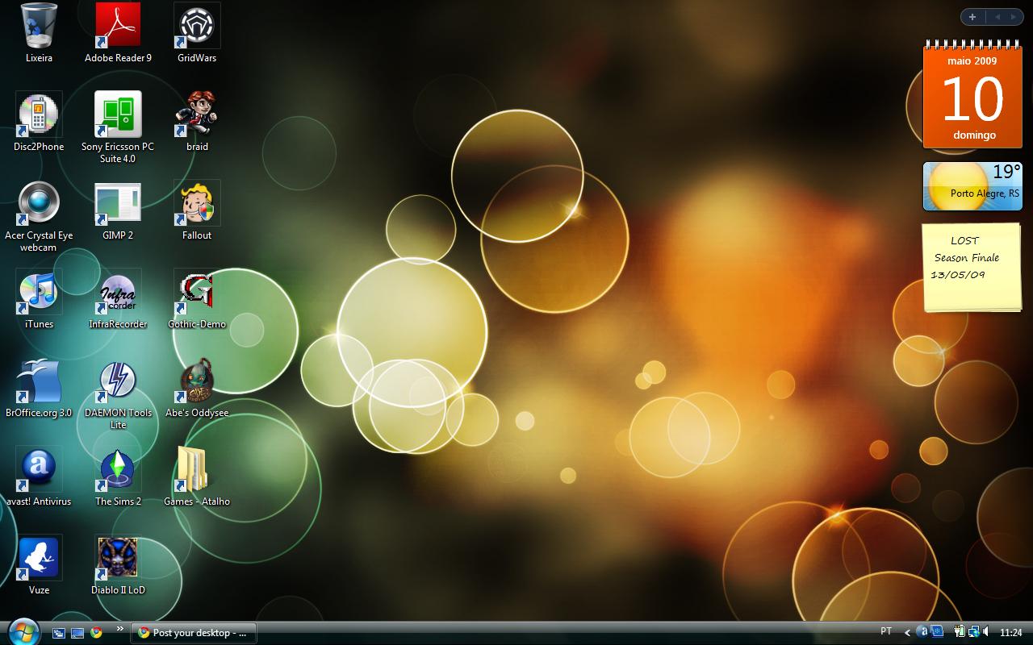Open the PT language bar indicator

(886, 632)
